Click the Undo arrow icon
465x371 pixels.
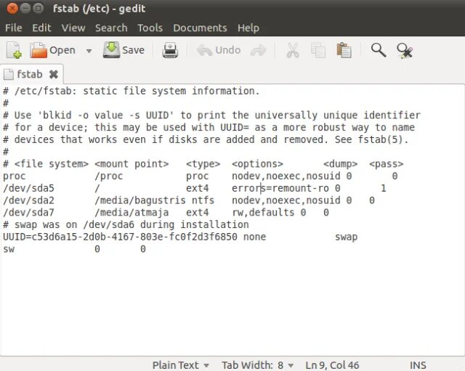point(205,50)
